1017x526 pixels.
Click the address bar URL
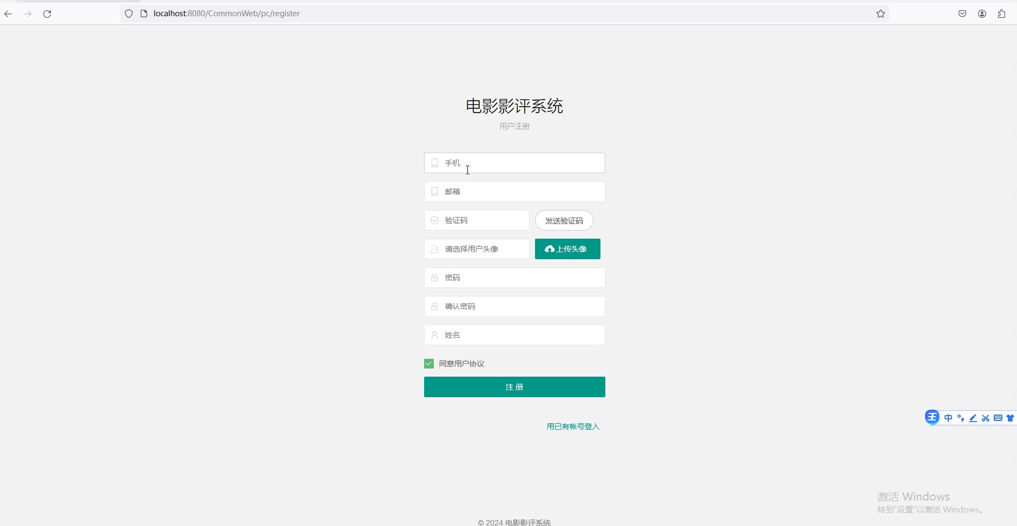(226, 14)
